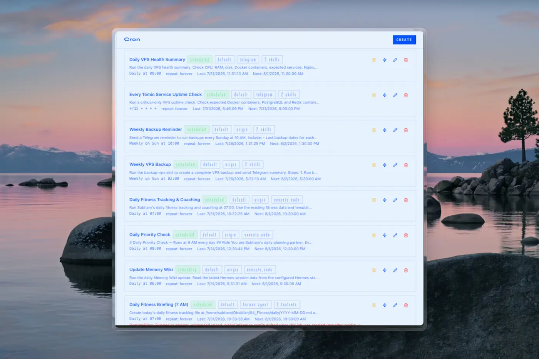Run Daily Priority Check now
This screenshot has width=539, height=359.
(x=385, y=235)
